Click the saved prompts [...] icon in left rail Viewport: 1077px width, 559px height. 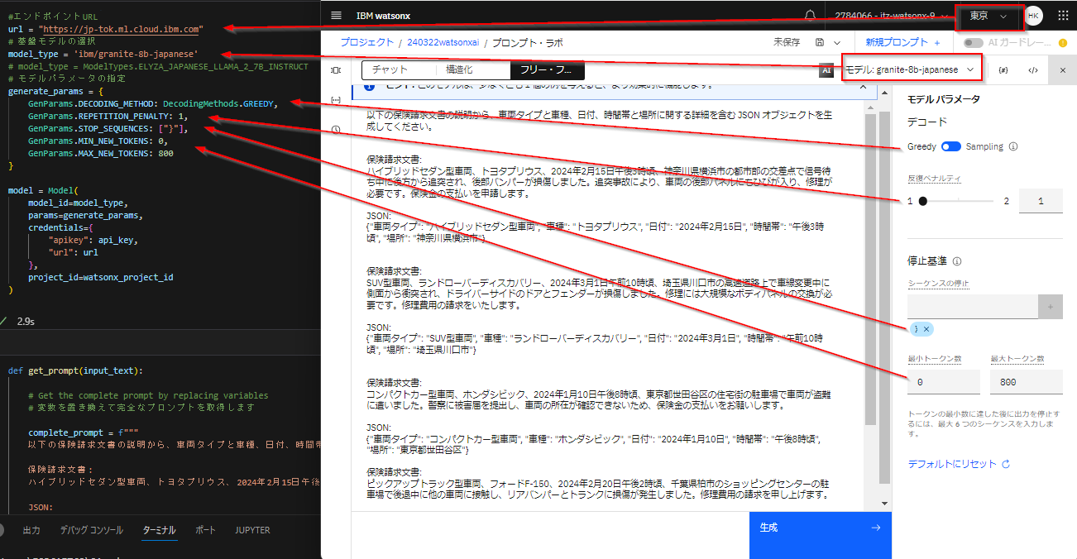click(335, 100)
